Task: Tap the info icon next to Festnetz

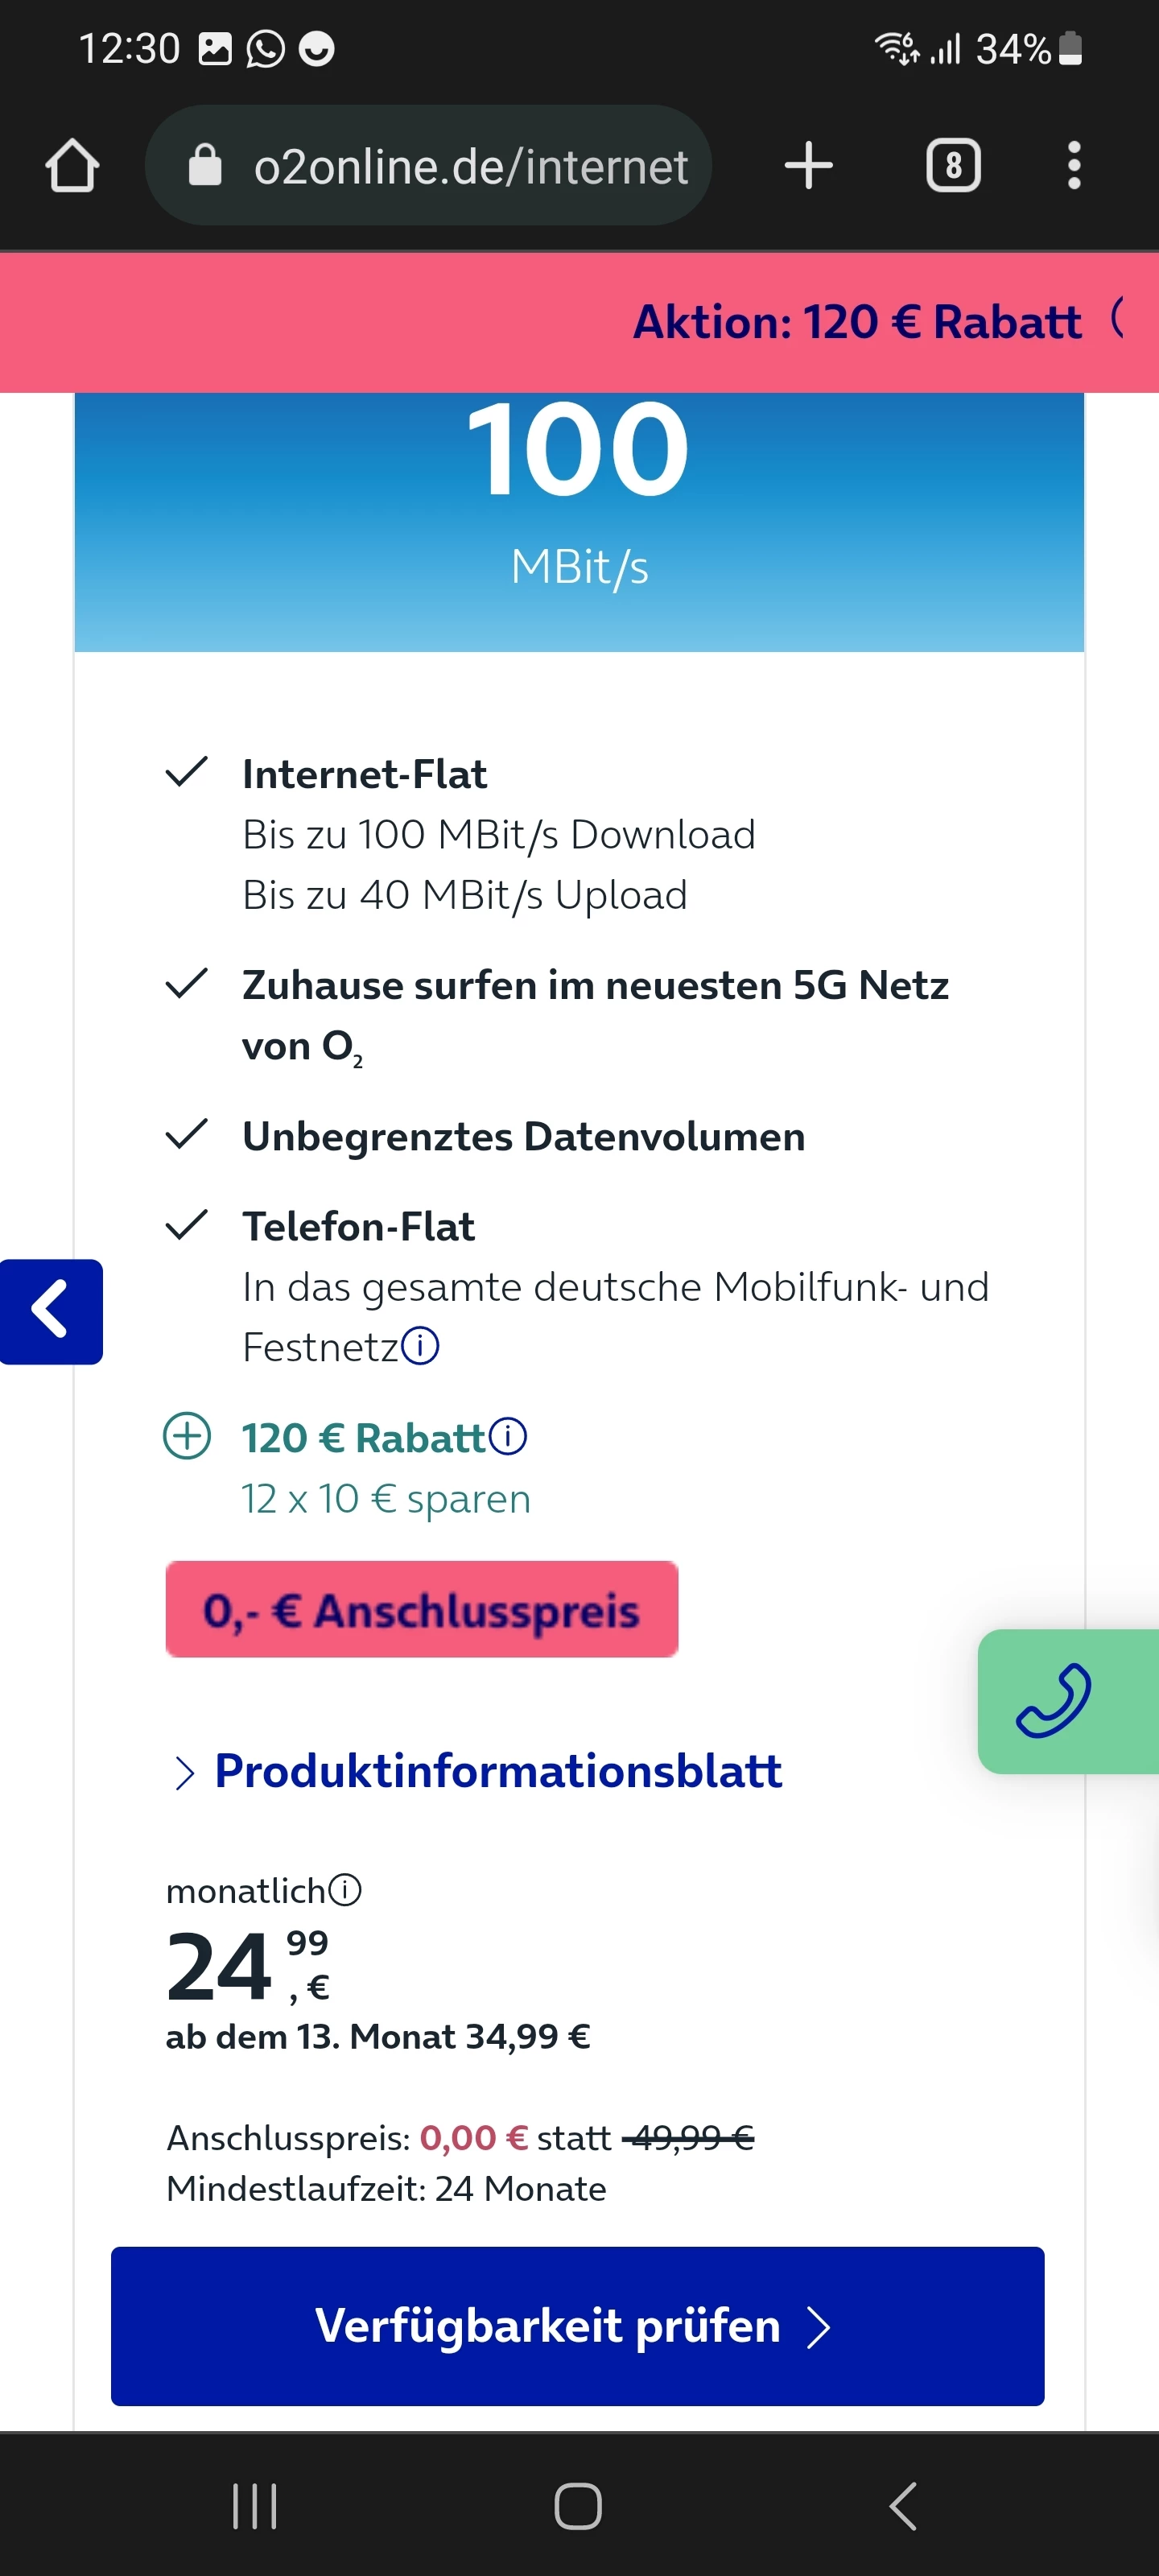Action: (x=420, y=1346)
